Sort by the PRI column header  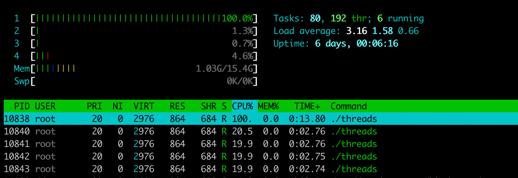tap(94, 106)
